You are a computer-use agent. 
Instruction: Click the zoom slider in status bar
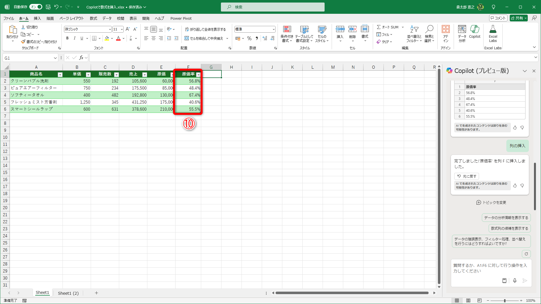(504, 301)
